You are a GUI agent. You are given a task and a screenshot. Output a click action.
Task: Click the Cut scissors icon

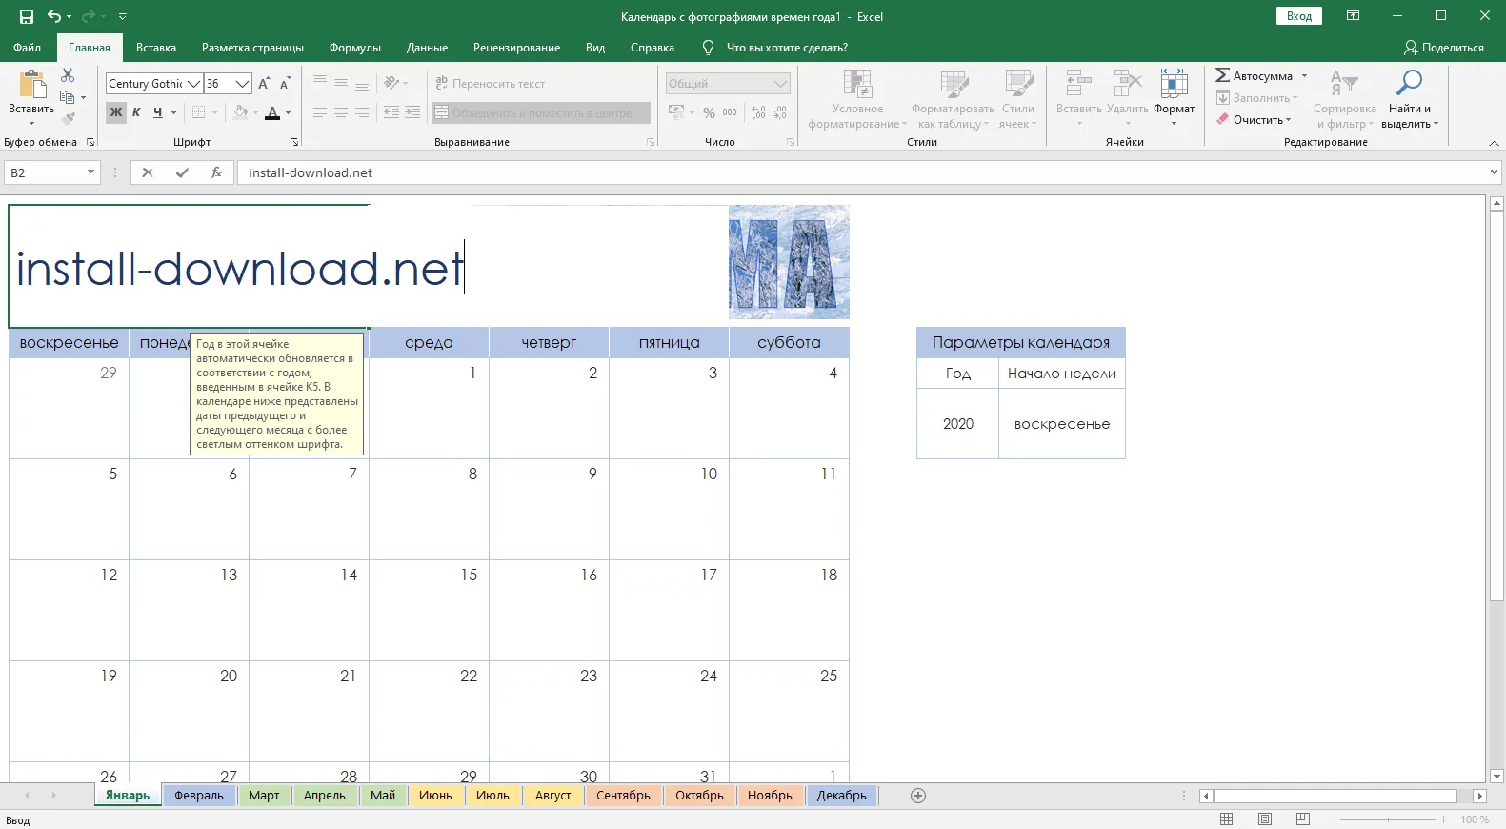click(68, 75)
